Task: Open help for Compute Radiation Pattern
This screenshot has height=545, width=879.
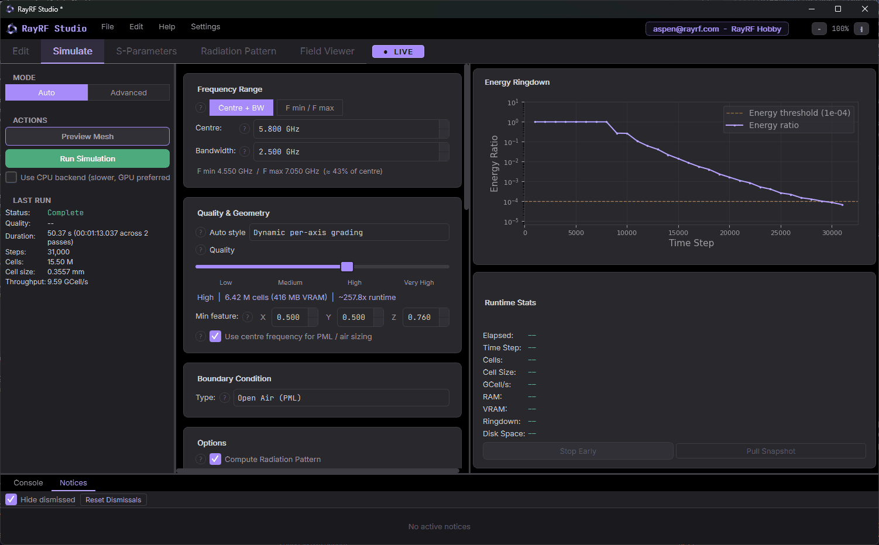Action: [201, 459]
